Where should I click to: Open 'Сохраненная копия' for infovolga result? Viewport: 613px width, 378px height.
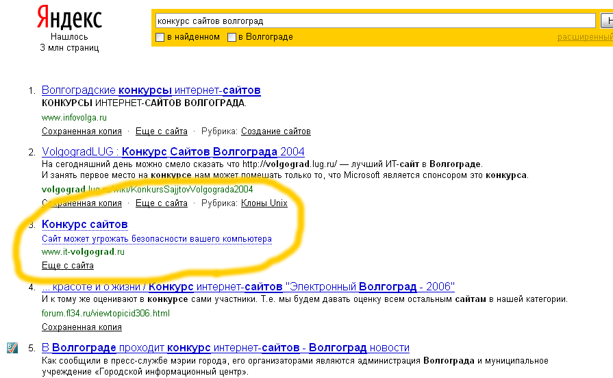pos(82,131)
